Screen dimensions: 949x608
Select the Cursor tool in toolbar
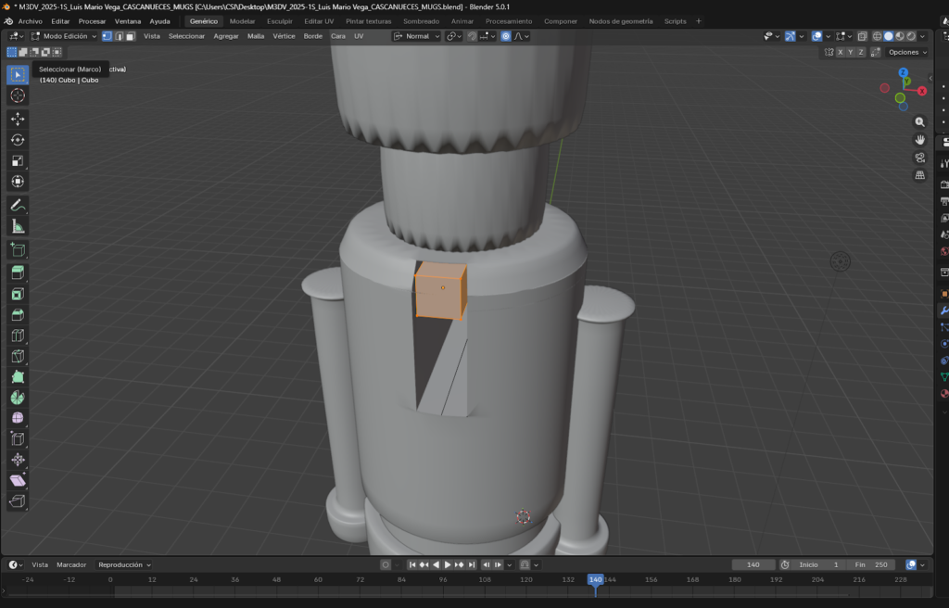(x=18, y=95)
